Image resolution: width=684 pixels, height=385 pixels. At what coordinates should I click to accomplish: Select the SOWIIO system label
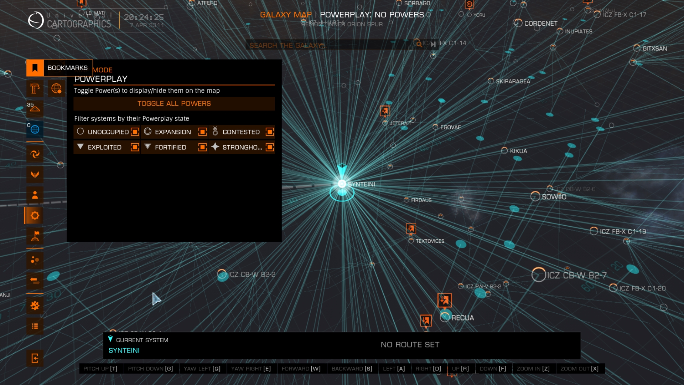pos(554,197)
